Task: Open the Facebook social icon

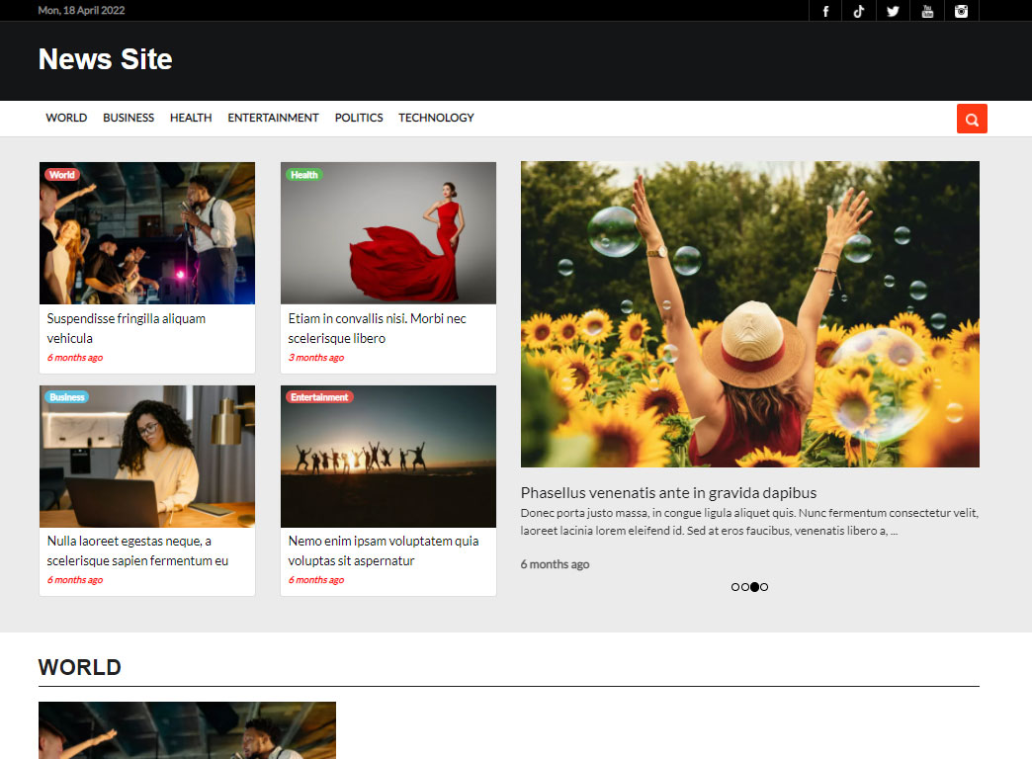Action: click(824, 11)
